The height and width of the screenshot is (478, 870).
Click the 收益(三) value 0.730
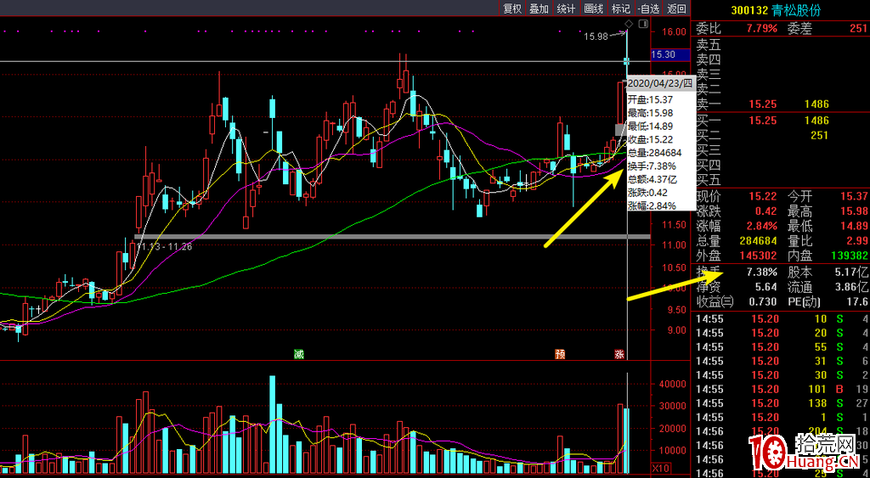pyautogui.click(x=763, y=302)
